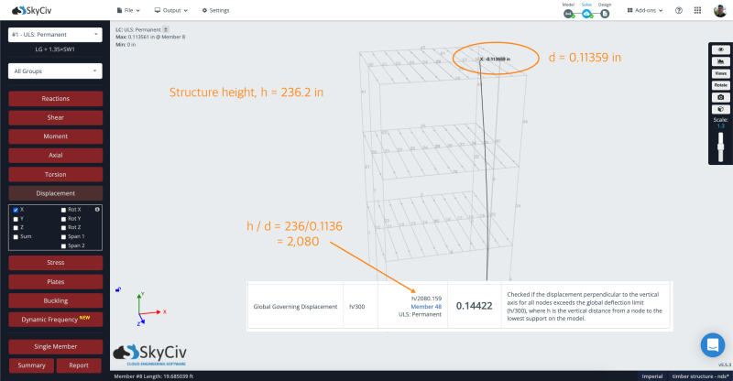Click the Solve cloud stage icon
The width and height of the screenshot is (733, 381).
586,13
